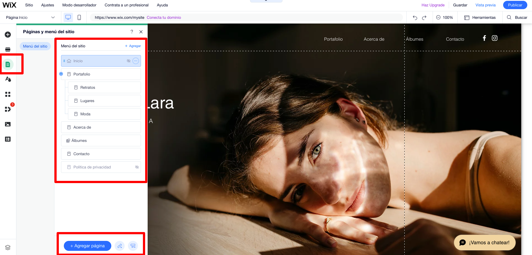Open the CMS content panel
This screenshot has height=255, width=532.
click(8, 139)
